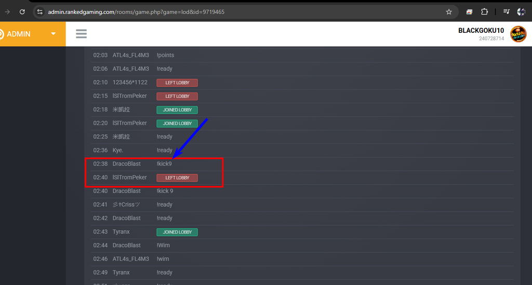Viewport: 532px width, 285px height.
Task: Click the 02:44 timestamp
Action: tap(100, 245)
